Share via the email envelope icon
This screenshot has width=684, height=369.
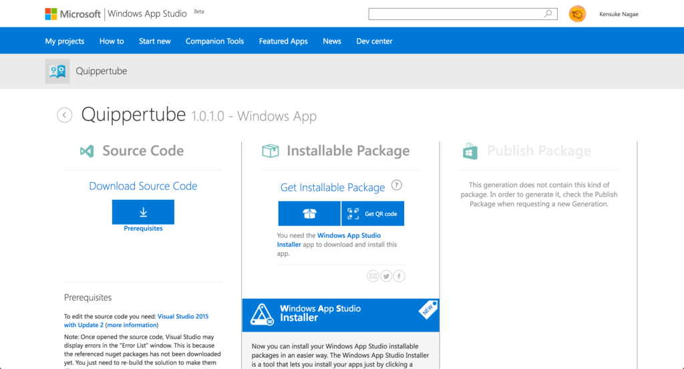coord(373,276)
